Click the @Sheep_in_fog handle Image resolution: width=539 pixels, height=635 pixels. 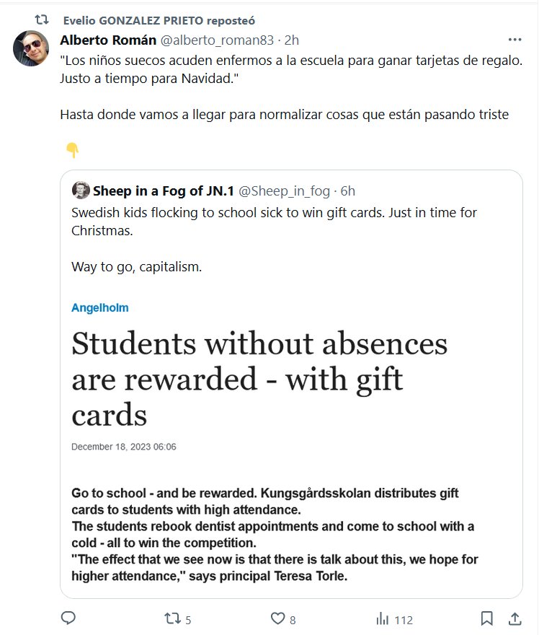[x=284, y=190]
